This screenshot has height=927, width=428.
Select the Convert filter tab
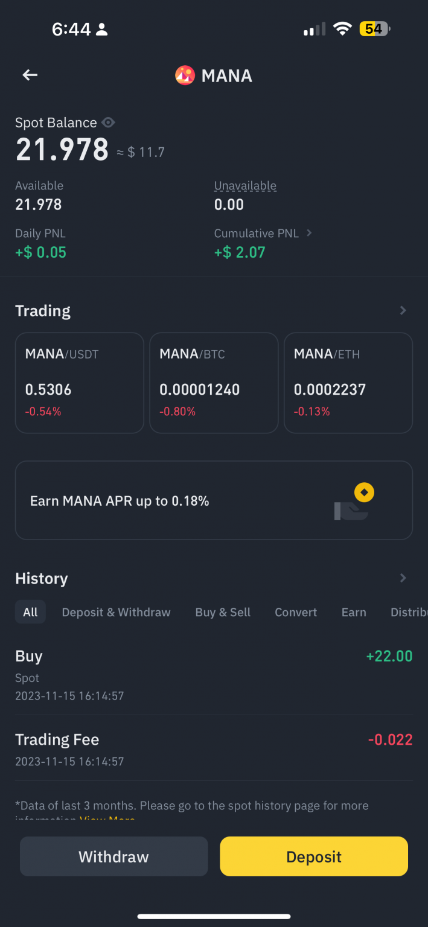tap(296, 612)
